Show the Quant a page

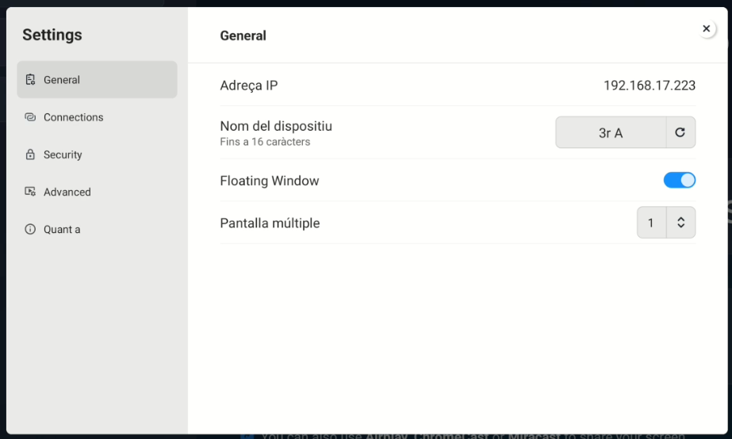[62, 229]
